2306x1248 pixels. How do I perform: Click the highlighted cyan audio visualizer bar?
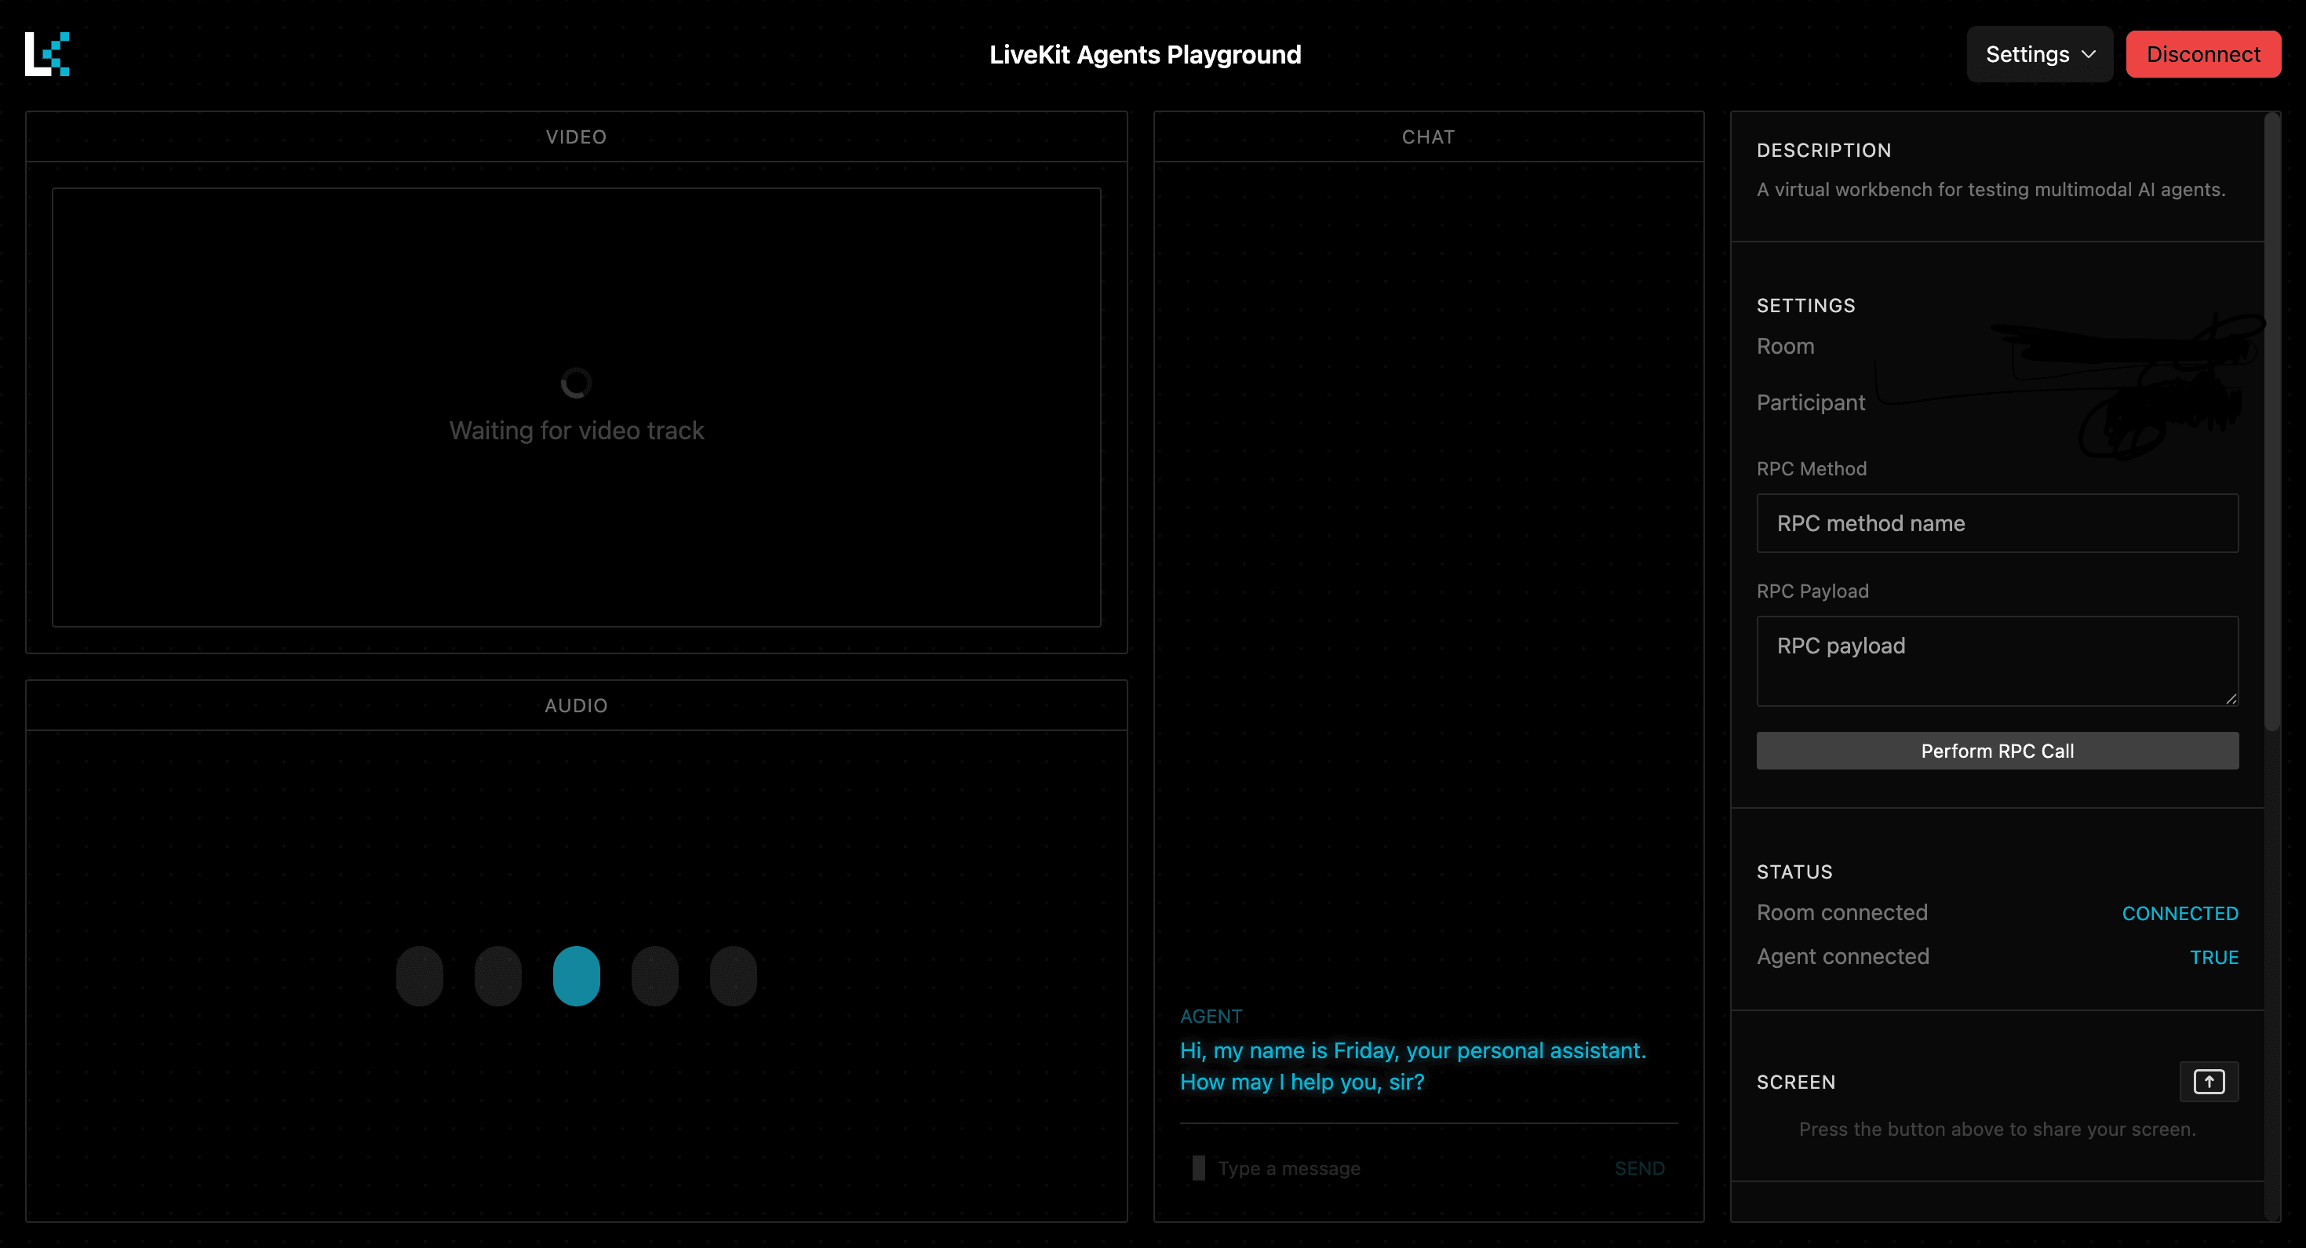tap(576, 976)
